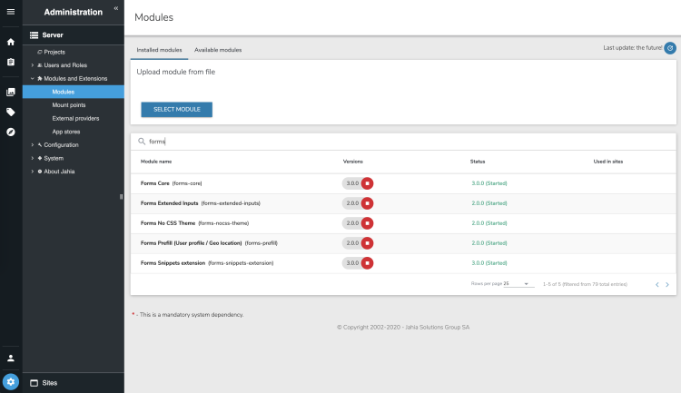
Task: Open External providers in sidebar
Action: (75, 119)
